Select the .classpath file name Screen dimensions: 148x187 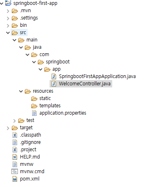coord(30,135)
